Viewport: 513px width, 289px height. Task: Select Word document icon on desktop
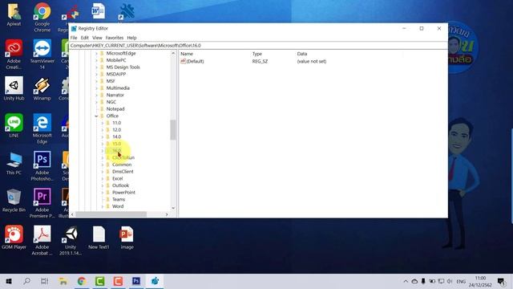99,11
